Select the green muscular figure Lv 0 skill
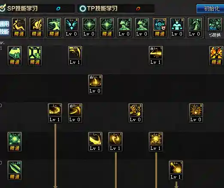This screenshot has width=224, height=188. pyautogui.click(x=177, y=27)
